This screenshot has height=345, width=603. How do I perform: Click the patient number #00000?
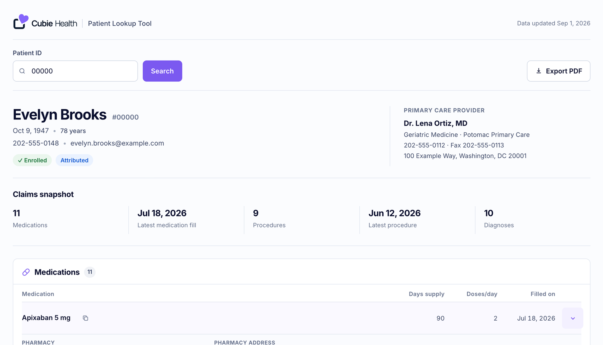(x=125, y=117)
